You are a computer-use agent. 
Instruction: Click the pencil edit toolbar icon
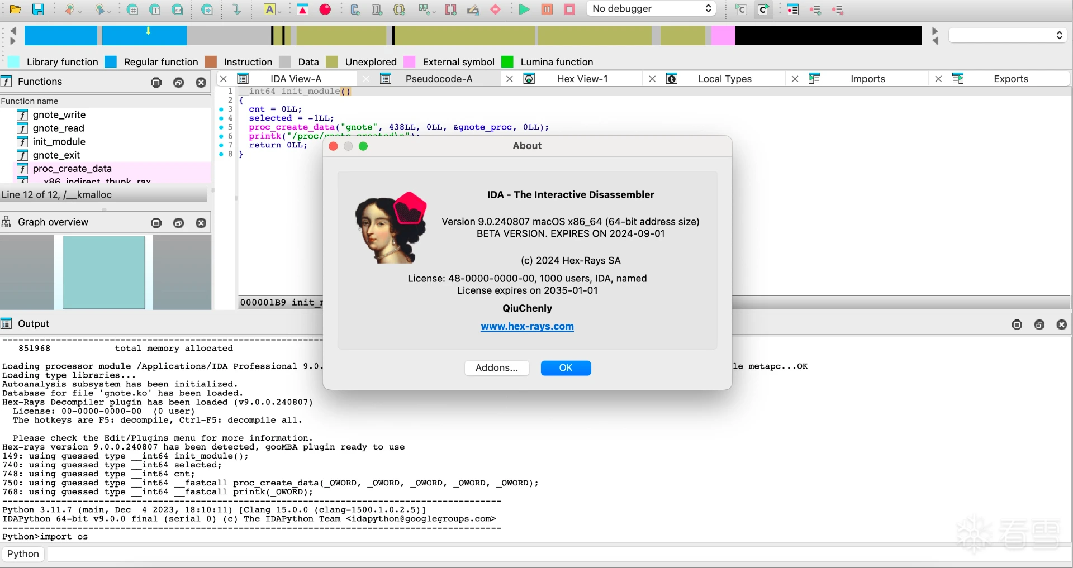tap(473, 9)
